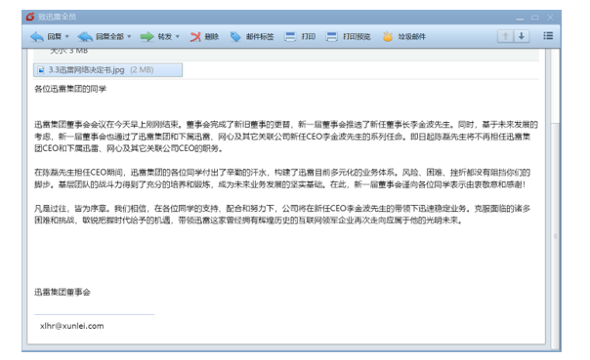Click signature text 迅雷集团董事会
590x360 pixels.
pyautogui.click(x=63, y=292)
